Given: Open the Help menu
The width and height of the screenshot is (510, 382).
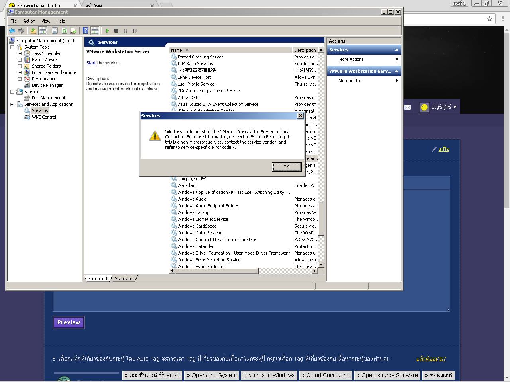Looking at the screenshot, I should [61, 21].
